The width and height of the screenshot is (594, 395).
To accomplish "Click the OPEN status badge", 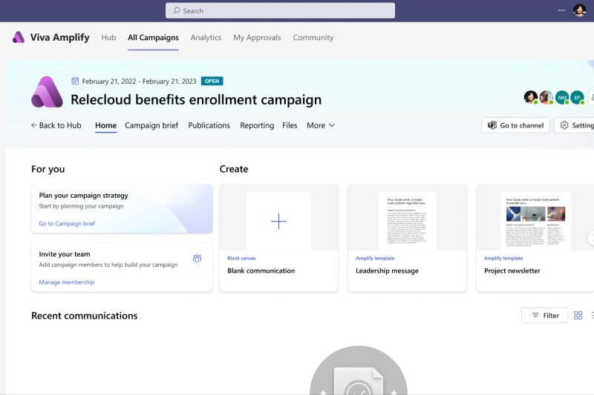I will [212, 81].
